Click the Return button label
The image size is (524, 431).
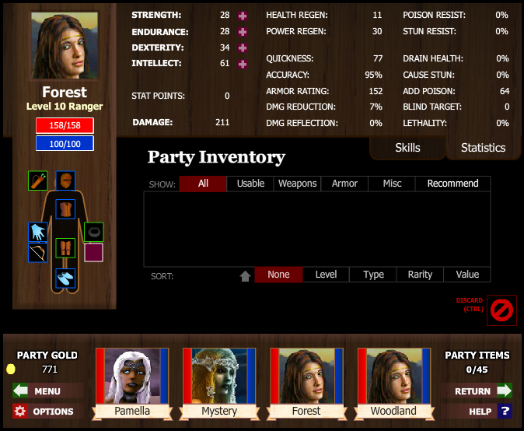tap(473, 391)
